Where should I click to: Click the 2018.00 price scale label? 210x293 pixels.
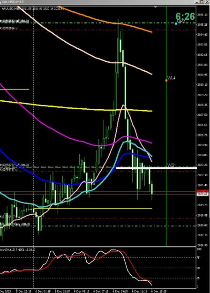(x=202, y=225)
